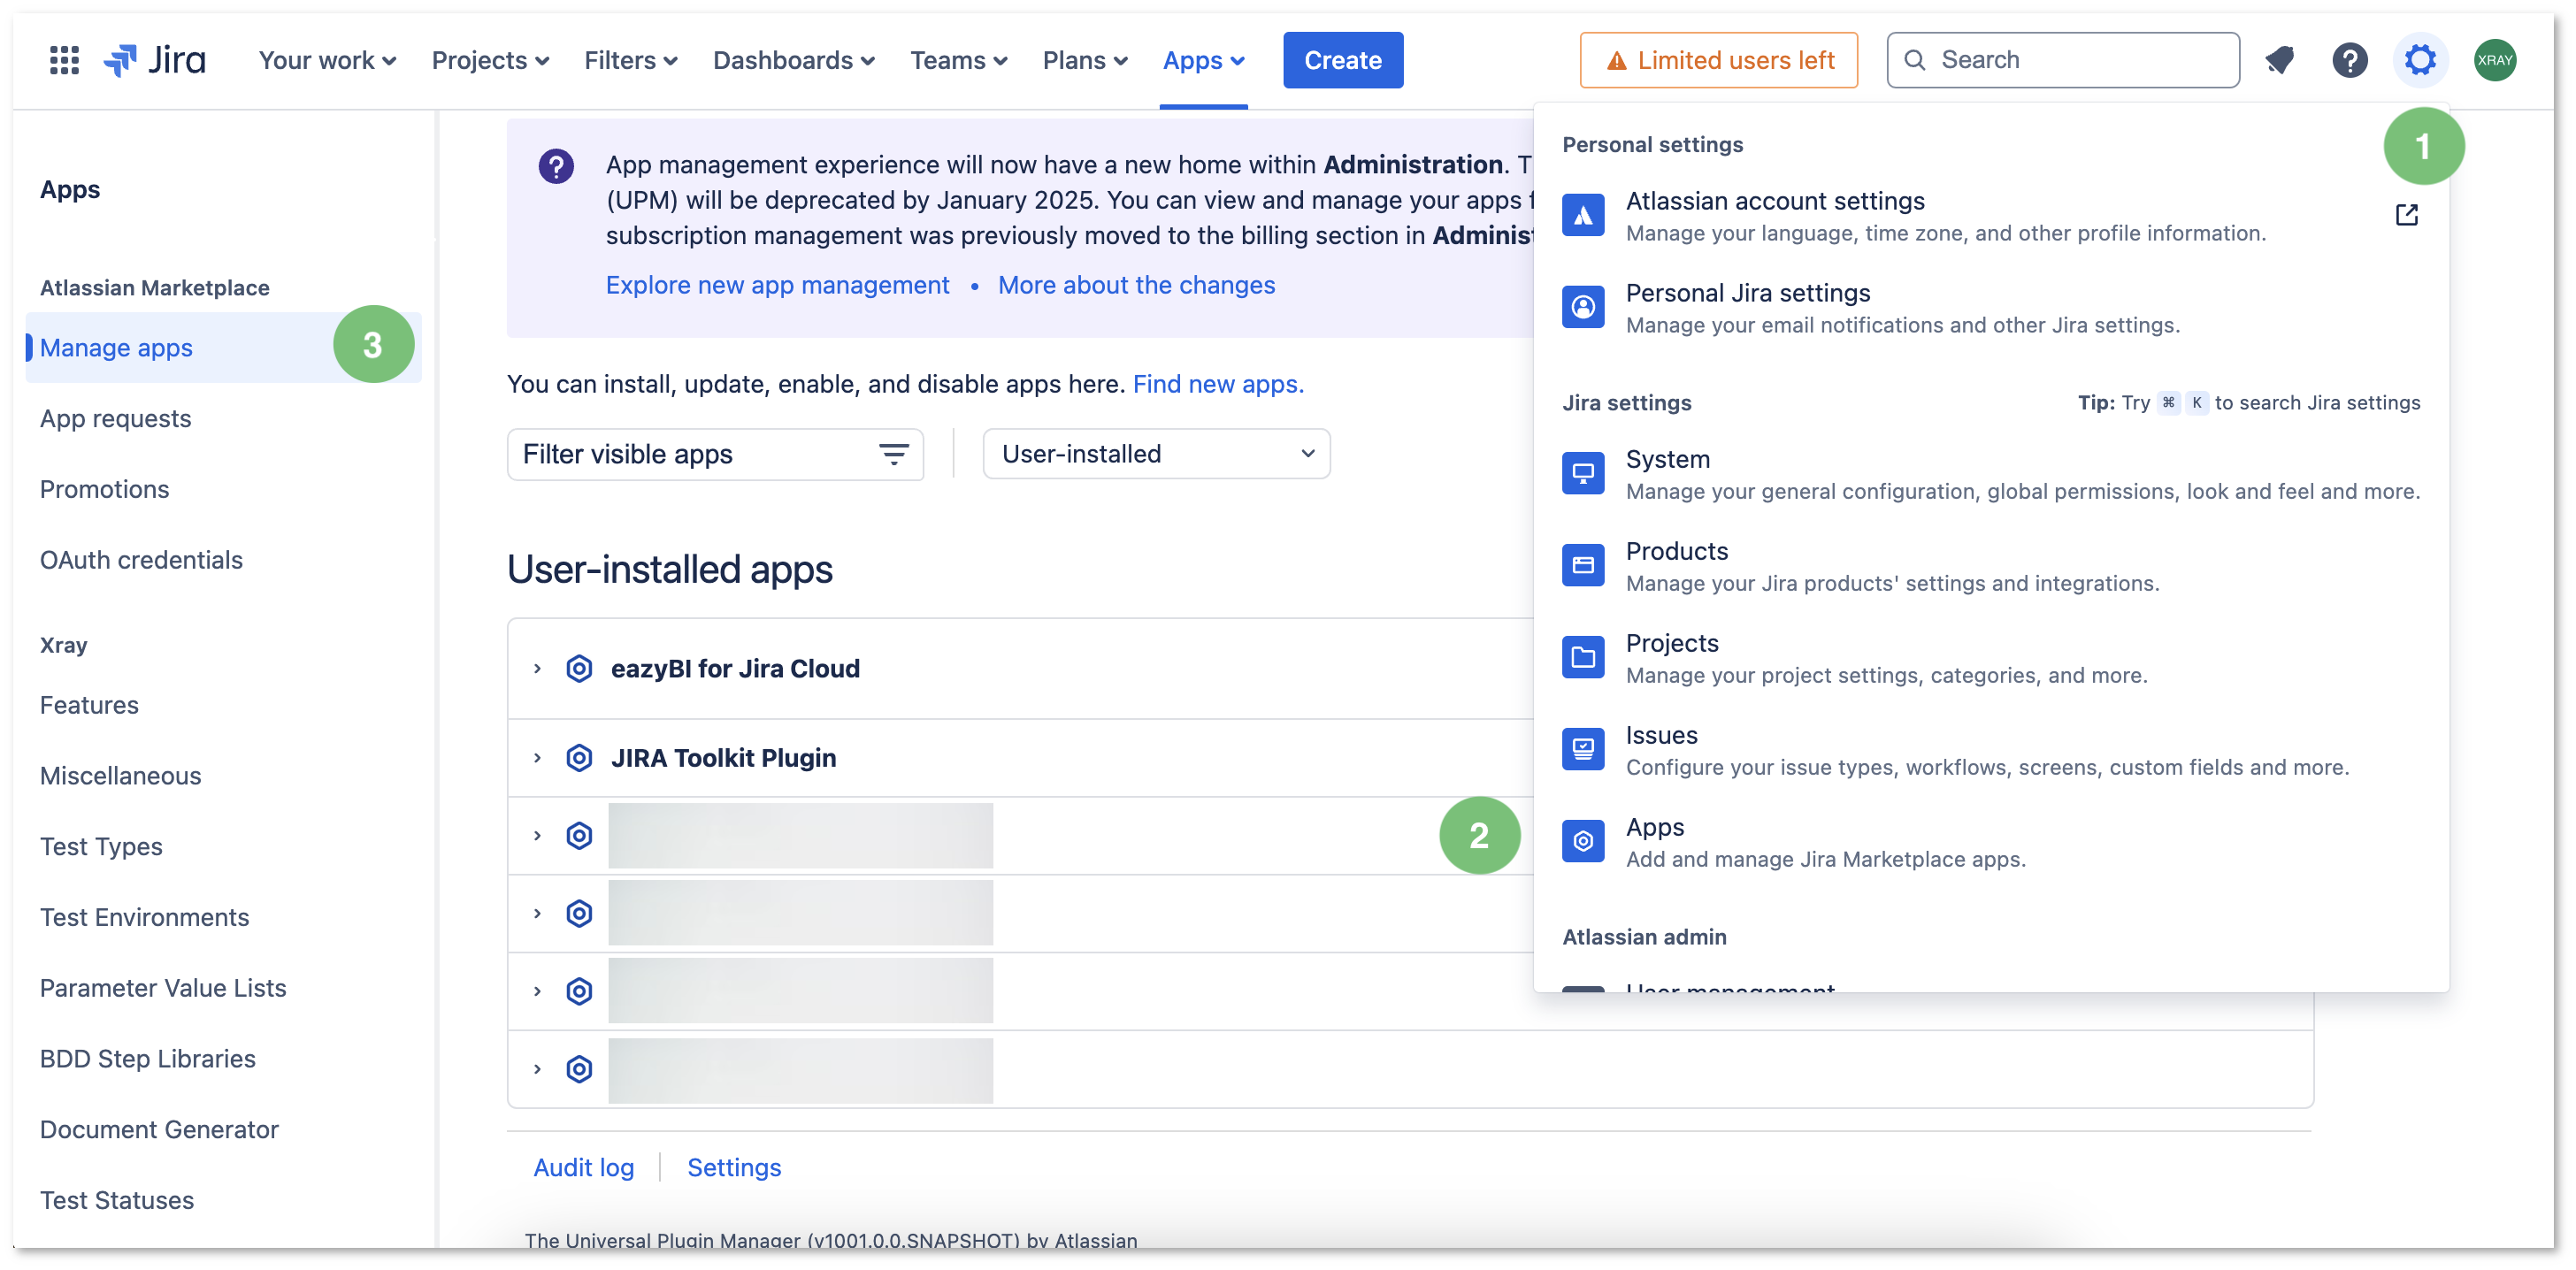Select Manage apps in the sidebar
The width and height of the screenshot is (2576, 1270).
(223, 348)
